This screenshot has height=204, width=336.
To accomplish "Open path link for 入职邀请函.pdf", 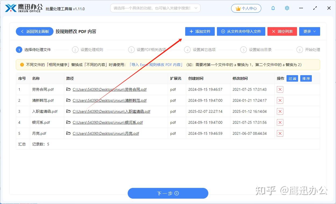I will click(x=112, y=111).
